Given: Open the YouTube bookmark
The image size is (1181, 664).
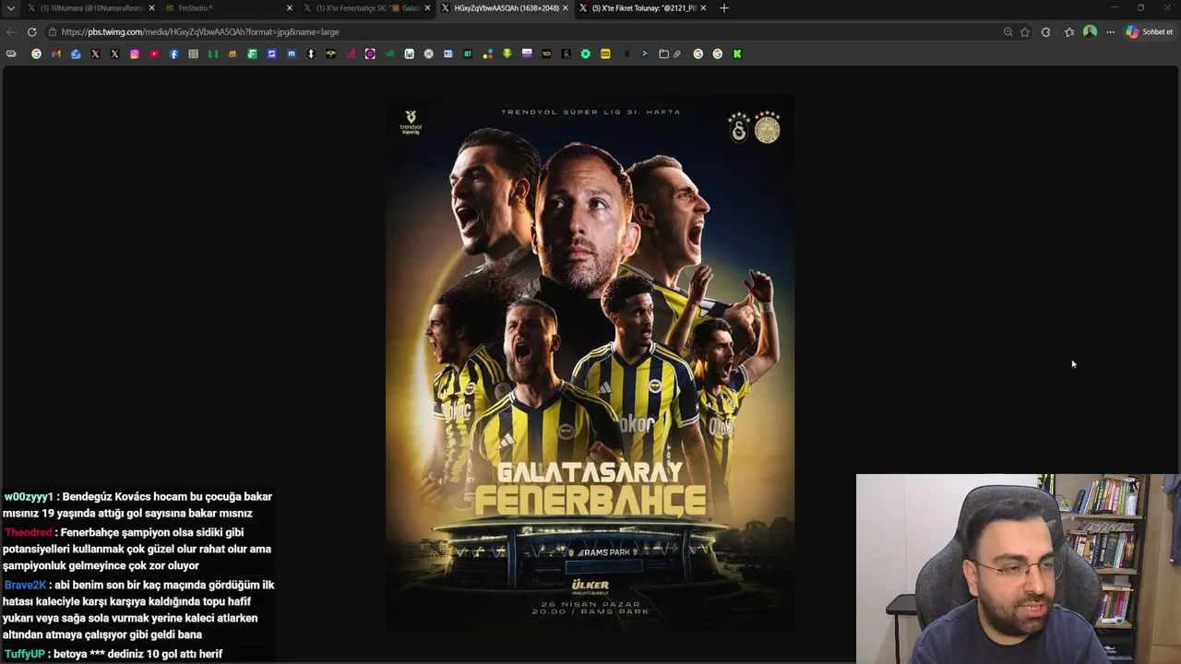Looking at the screenshot, I should tap(154, 53).
